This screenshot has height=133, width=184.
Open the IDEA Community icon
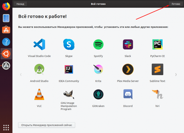point(69,69)
